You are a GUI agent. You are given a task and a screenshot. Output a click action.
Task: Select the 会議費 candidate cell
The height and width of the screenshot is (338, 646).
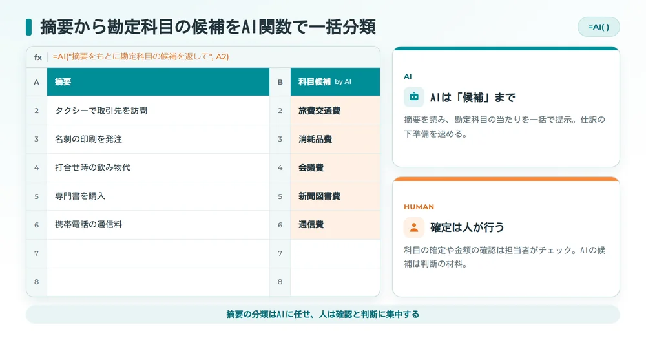(x=335, y=168)
